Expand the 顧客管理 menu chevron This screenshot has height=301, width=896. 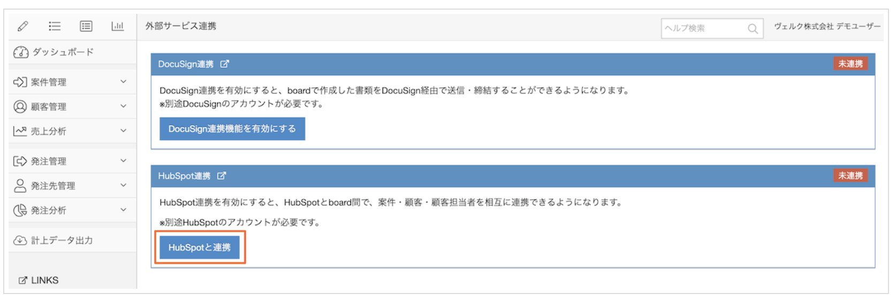123,106
